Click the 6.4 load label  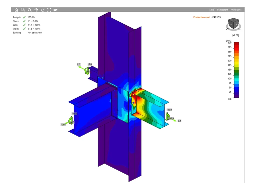pyautogui.click(x=179, y=121)
